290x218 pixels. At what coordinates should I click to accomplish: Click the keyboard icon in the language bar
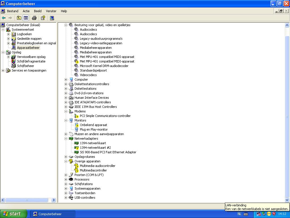[246, 214]
